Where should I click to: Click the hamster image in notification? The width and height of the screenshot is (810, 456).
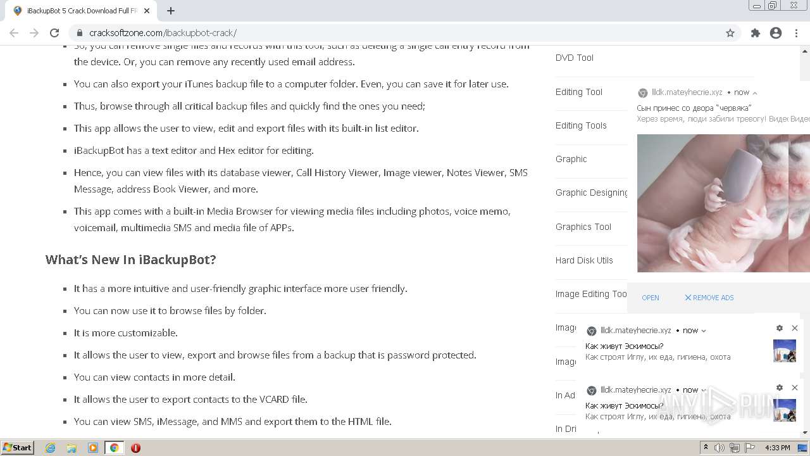(723, 203)
